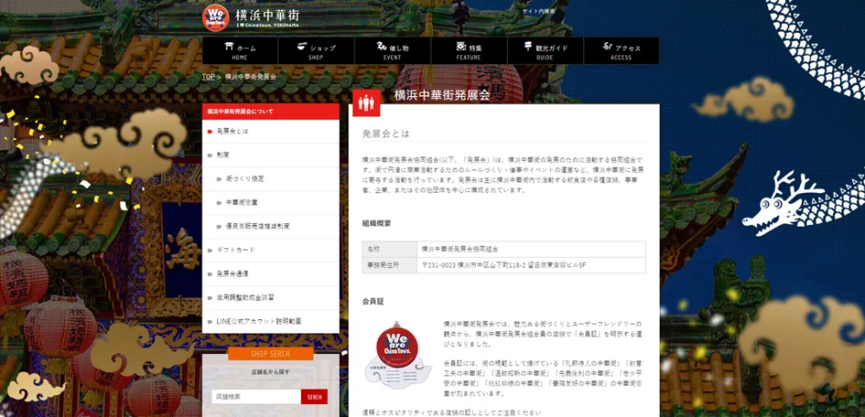
Task: Click arrow bullet next to 制度
Action: (x=210, y=155)
